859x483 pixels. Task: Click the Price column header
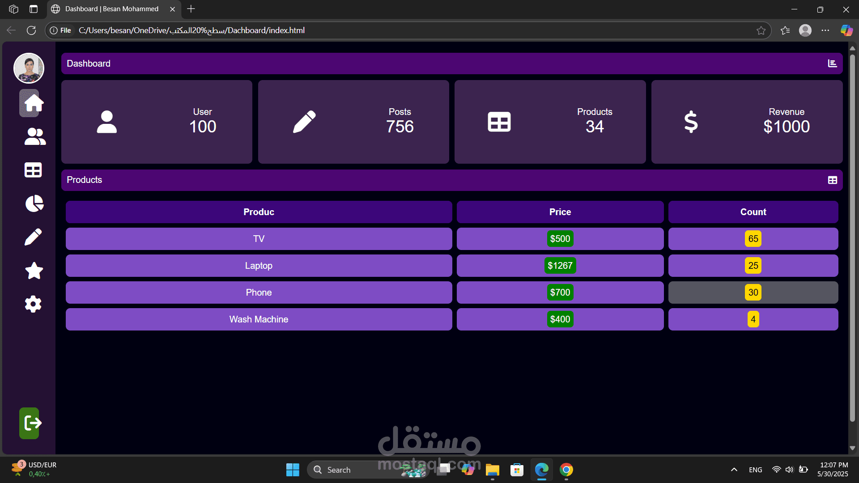[560, 212]
